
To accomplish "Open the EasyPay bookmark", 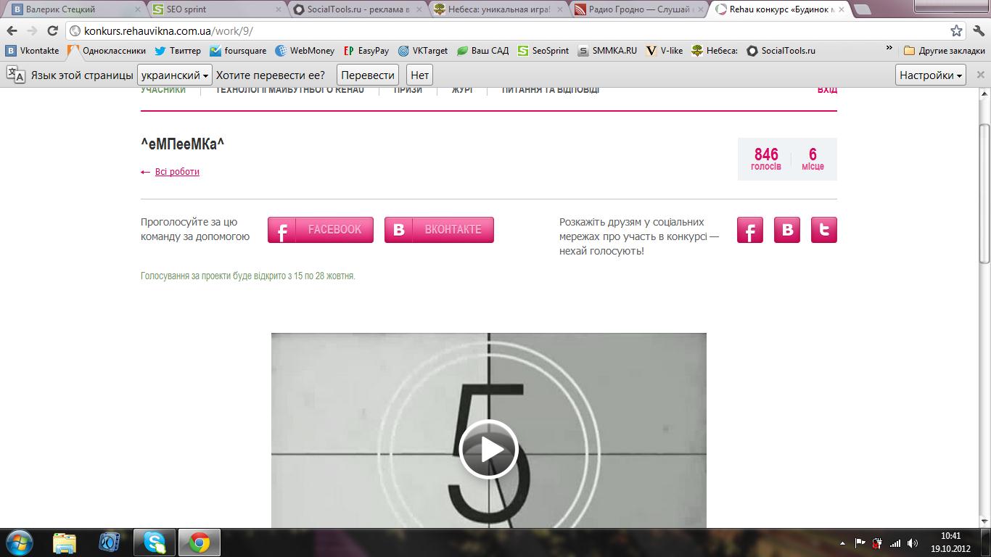I will pos(366,51).
